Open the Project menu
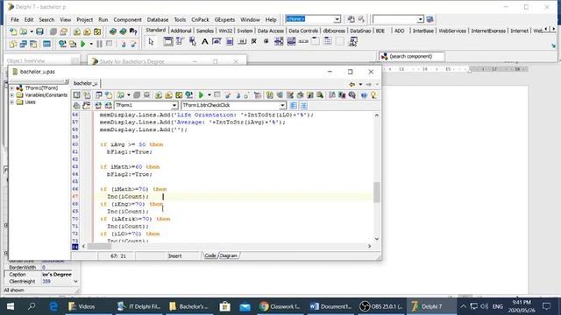The width and height of the screenshot is (561, 315). point(85,19)
